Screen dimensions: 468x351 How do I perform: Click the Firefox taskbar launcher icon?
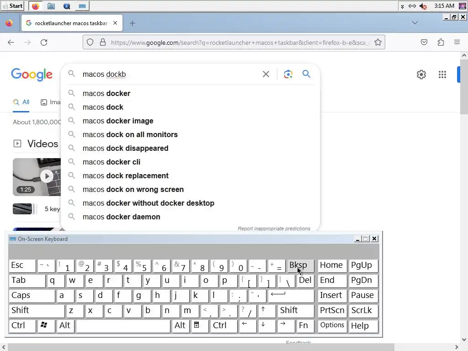36,6
